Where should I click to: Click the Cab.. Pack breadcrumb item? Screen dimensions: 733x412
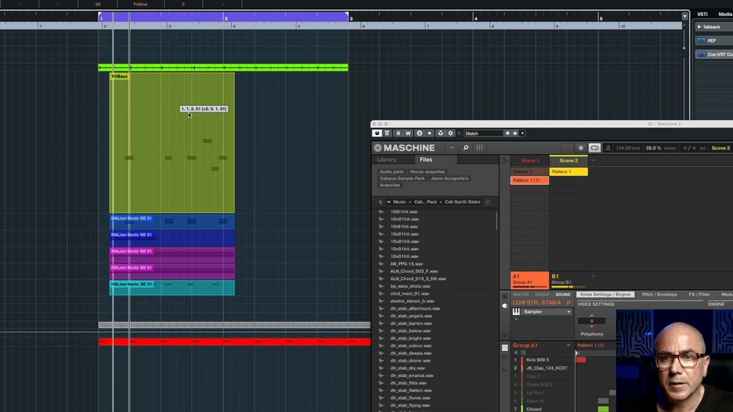tap(425, 201)
